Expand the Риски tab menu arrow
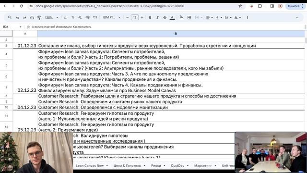 (x=164, y=166)
